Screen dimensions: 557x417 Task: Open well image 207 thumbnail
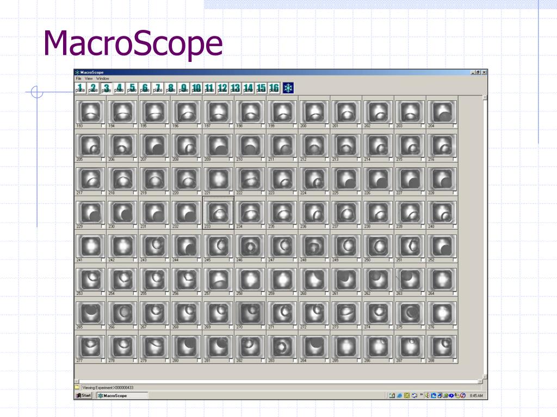pyautogui.click(x=154, y=146)
